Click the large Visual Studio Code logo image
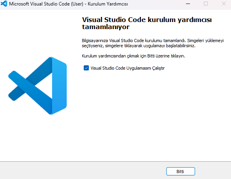The height and width of the screenshot is (179, 231). pos(38,86)
